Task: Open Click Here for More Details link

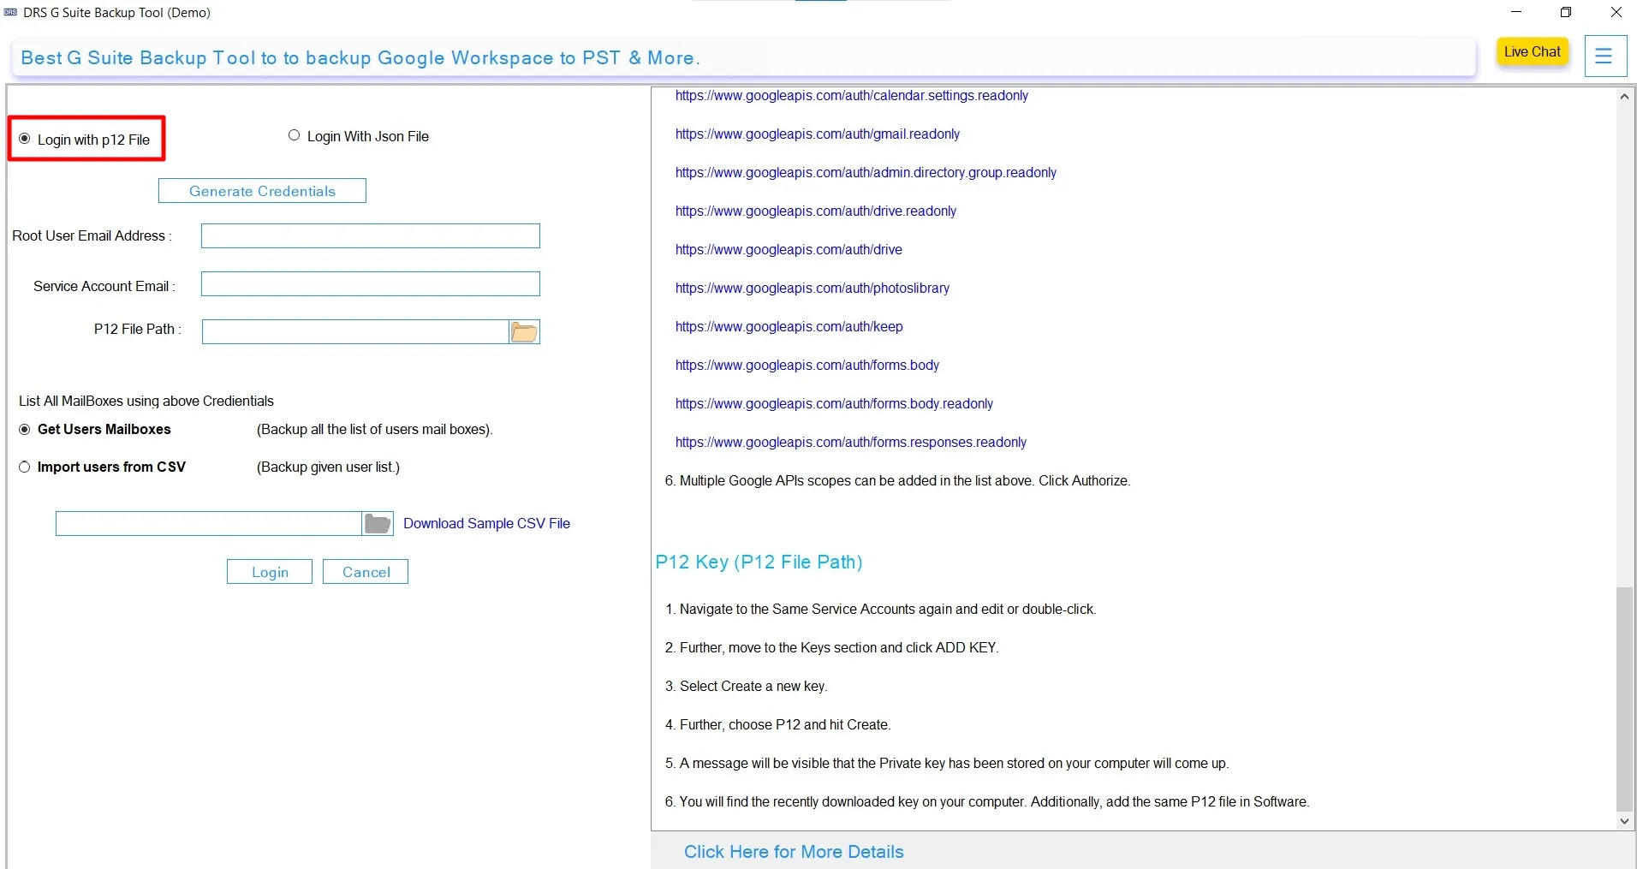Action: [x=794, y=852]
